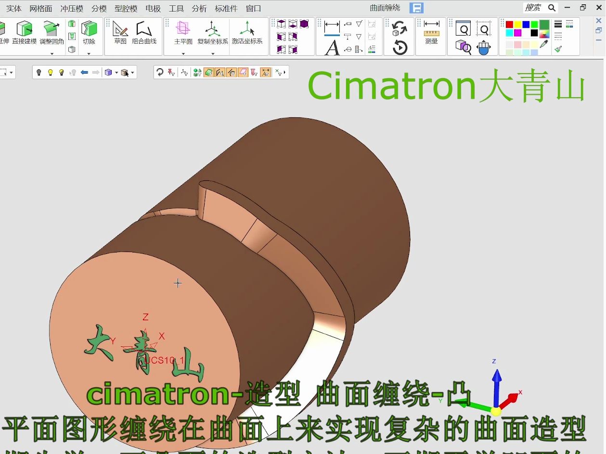Image resolution: width=606 pixels, height=454 pixels.
Task: Pick a color with the eyedropper
Action: tap(544, 44)
